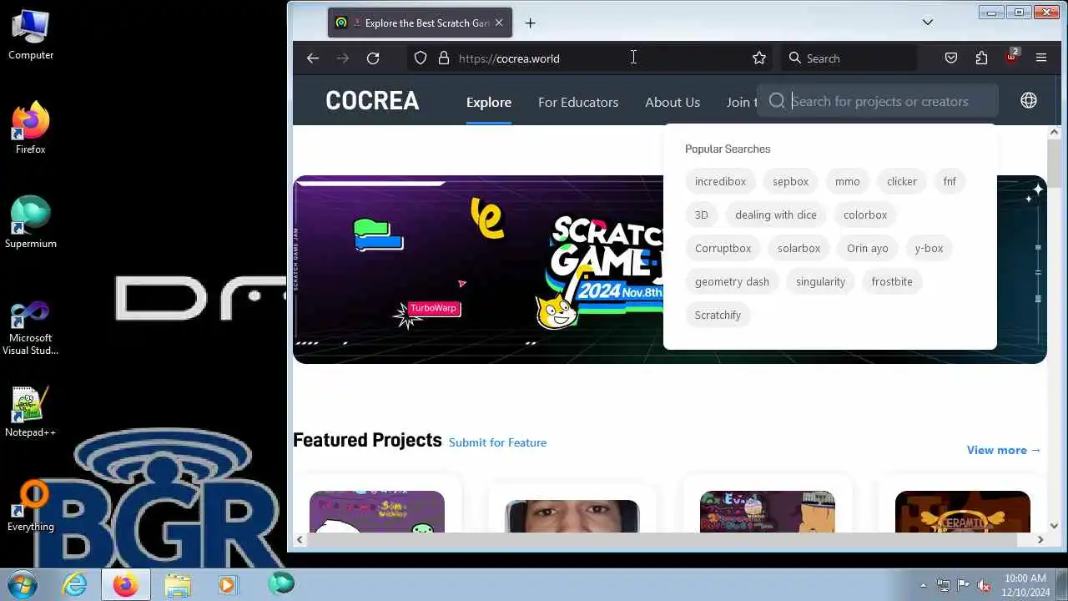Launch Internet Explorer from the taskbar

pyautogui.click(x=75, y=584)
